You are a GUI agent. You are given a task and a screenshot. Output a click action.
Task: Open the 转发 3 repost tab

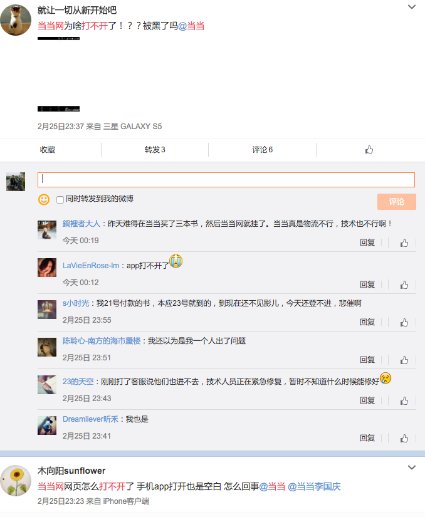pyautogui.click(x=155, y=150)
